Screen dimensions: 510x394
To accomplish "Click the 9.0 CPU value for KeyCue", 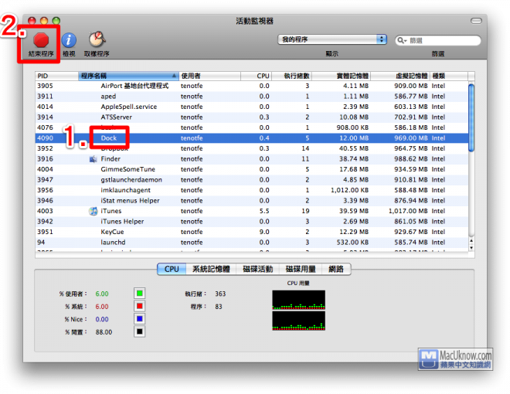I will tap(264, 232).
